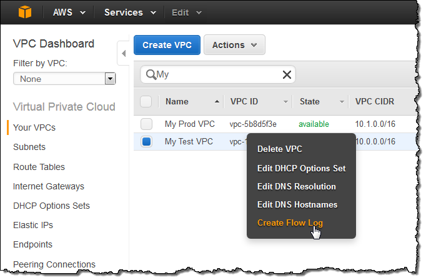The width and height of the screenshot is (426, 280).
Task: Toggle the select-all header checkbox
Action: point(146,102)
